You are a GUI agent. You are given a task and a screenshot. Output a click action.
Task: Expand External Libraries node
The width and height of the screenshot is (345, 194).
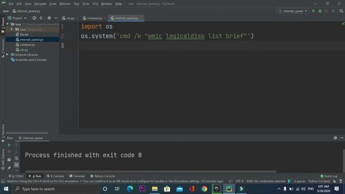(8, 54)
